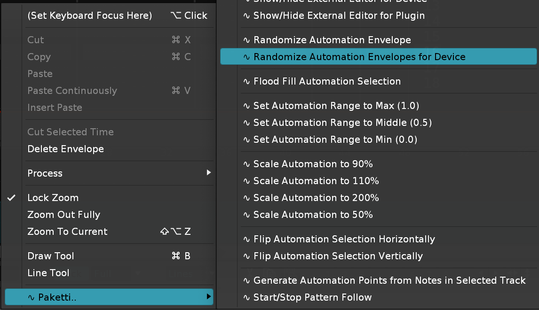The image size is (539, 310).
Task: Switch to the Line Tool
Action: click(x=48, y=273)
